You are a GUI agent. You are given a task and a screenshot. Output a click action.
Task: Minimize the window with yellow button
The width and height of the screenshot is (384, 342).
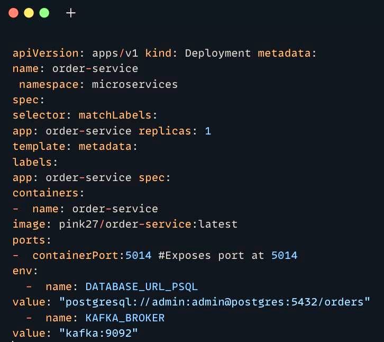(29, 13)
